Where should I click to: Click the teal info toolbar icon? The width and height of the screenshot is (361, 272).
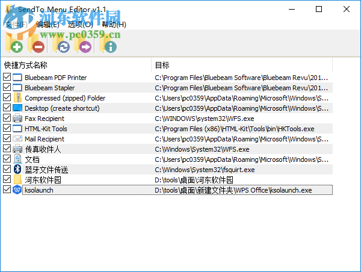tap(108, 44)
